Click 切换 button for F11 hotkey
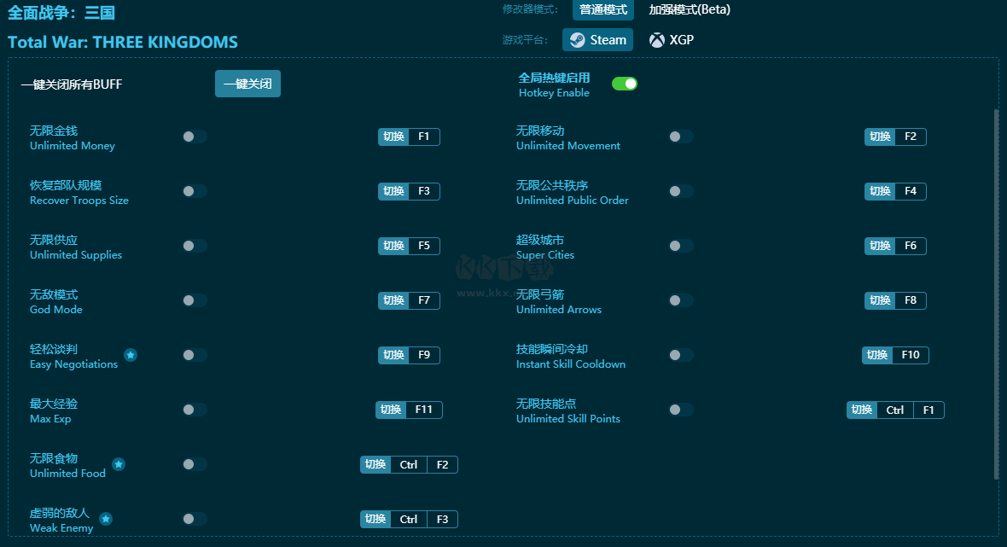The height and width of the screenshot is (547, 1007). (x=391, y=410)
